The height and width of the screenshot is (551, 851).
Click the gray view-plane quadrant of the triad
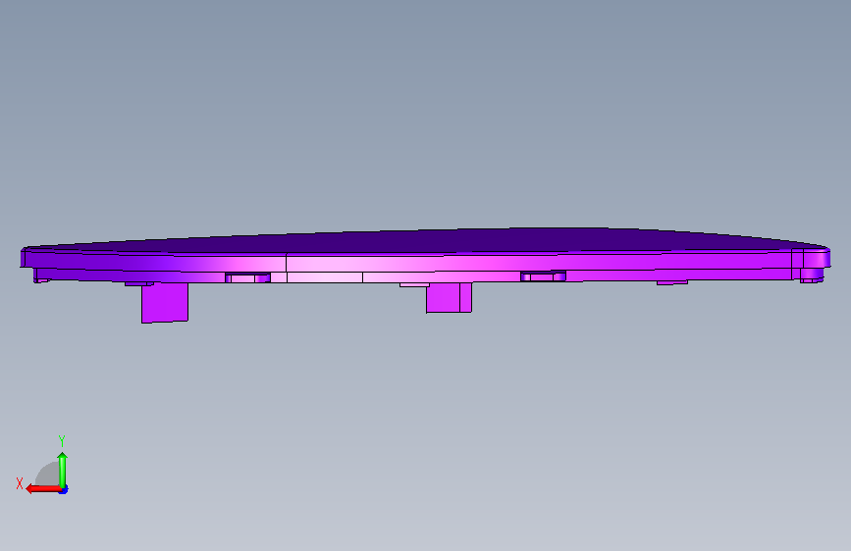click(49, 475)
